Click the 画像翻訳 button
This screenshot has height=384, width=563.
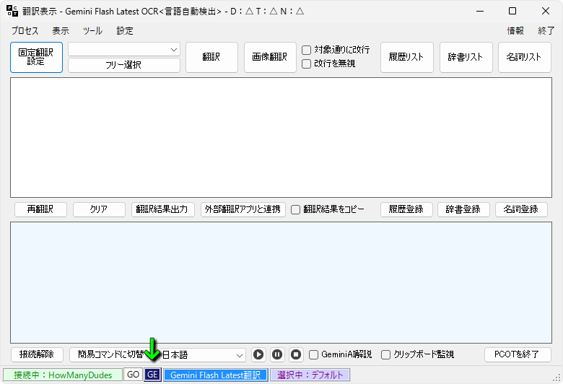pyautogui.click(x=270, y=57)
